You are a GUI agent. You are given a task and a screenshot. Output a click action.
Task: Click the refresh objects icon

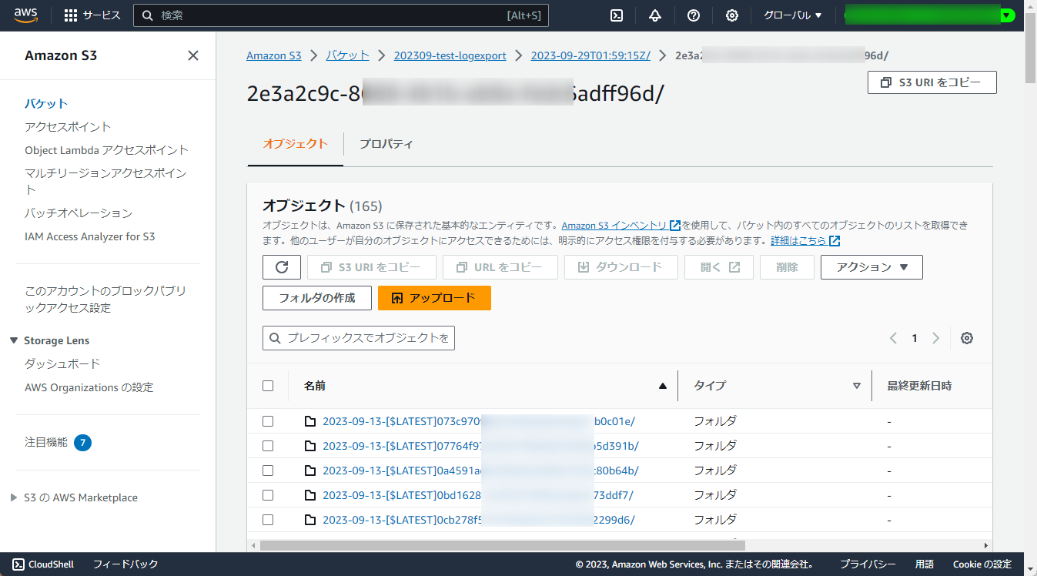click(x=281, y=267)
